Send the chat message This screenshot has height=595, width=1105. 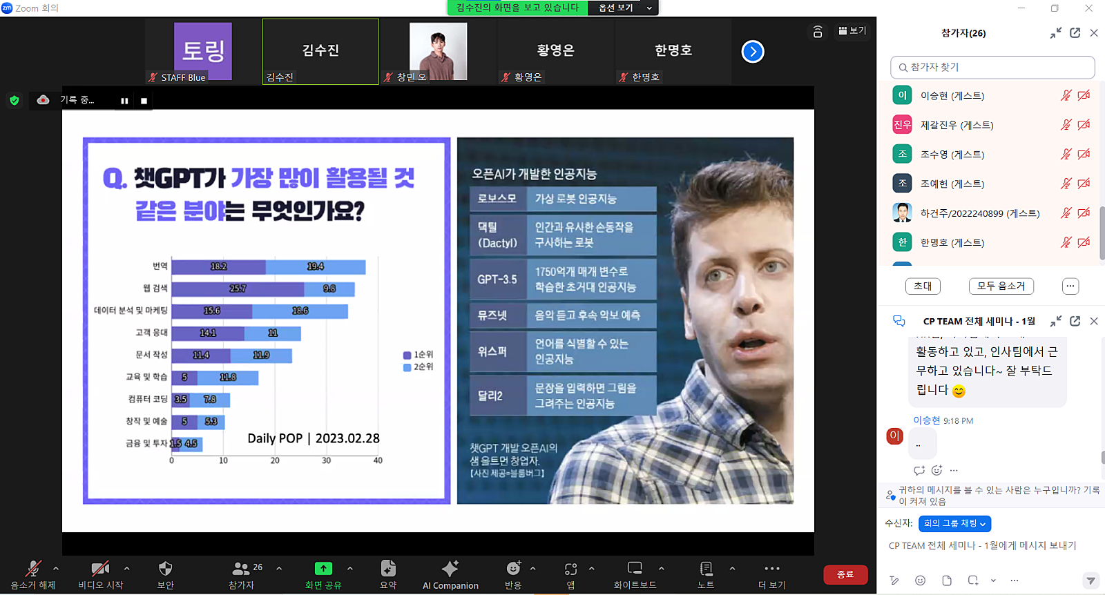point(1090,581)
